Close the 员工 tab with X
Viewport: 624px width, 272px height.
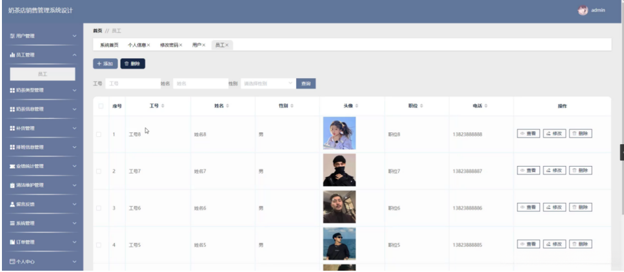coord(227,45)
